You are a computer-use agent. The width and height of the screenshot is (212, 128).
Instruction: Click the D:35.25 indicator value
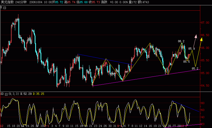tap(38, 94)
